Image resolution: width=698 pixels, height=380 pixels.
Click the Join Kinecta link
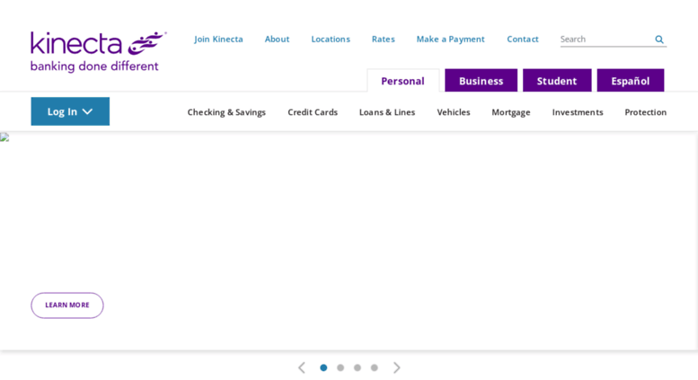pos(218,40)
